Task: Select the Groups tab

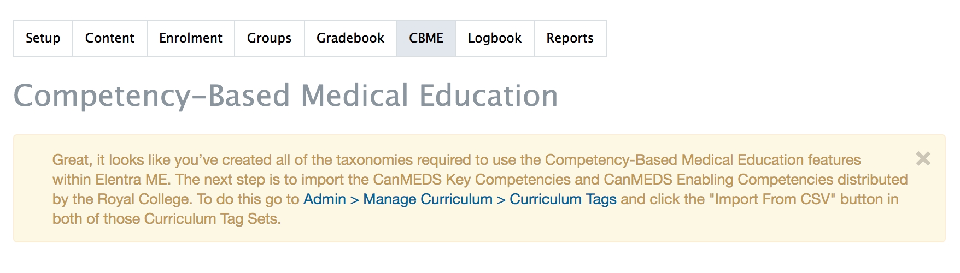Action: coord(269,38)
